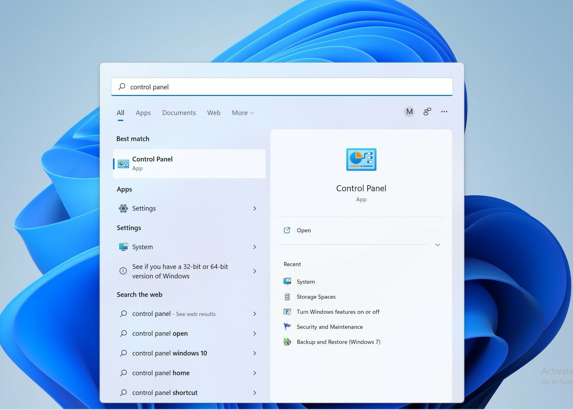This screenshot has height=410, width=573.
Task: Click the System icon in Recent list
Action: pos(287,281)
